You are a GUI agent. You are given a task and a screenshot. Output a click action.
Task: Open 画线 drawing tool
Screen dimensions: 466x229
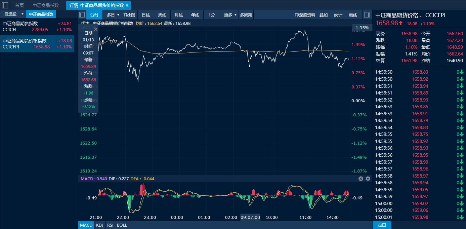coord(353,15)
